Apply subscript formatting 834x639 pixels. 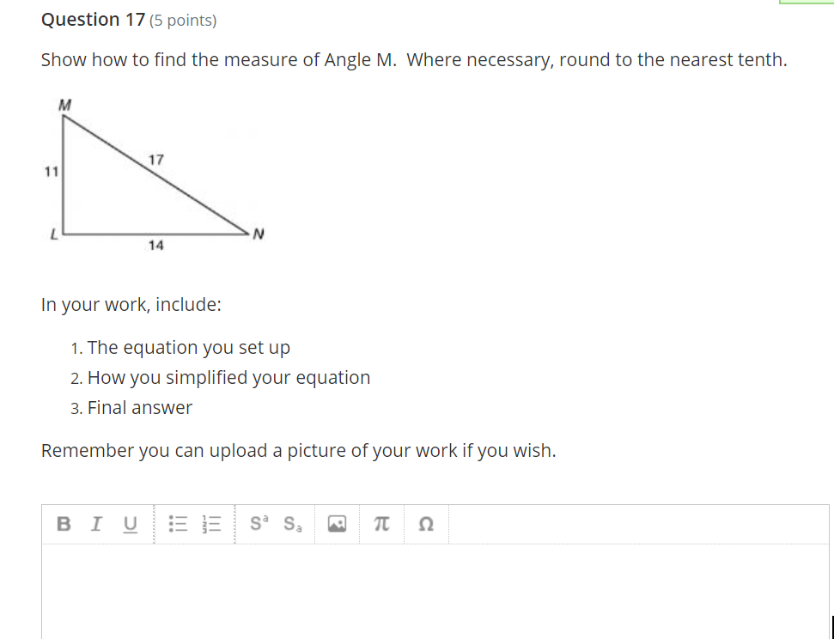[x=292, y=524]
